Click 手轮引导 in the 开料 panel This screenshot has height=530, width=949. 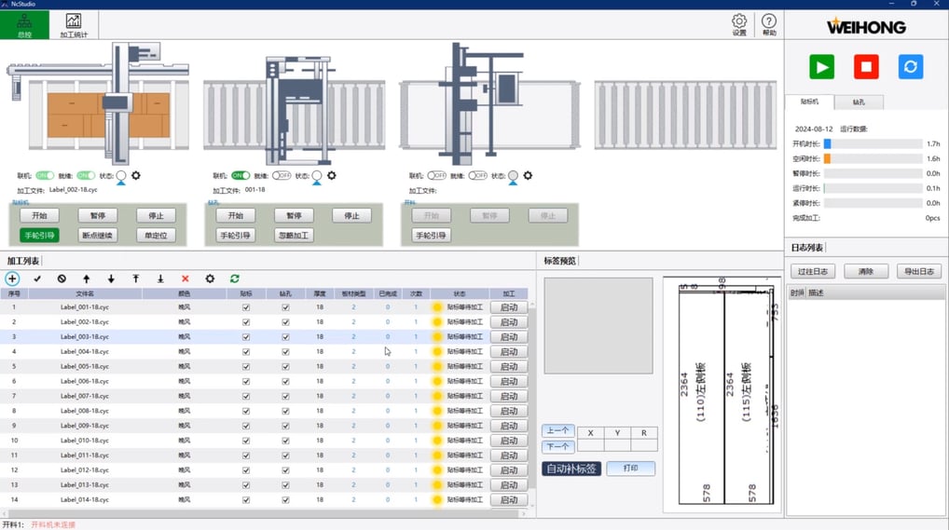tap(431, 236)
